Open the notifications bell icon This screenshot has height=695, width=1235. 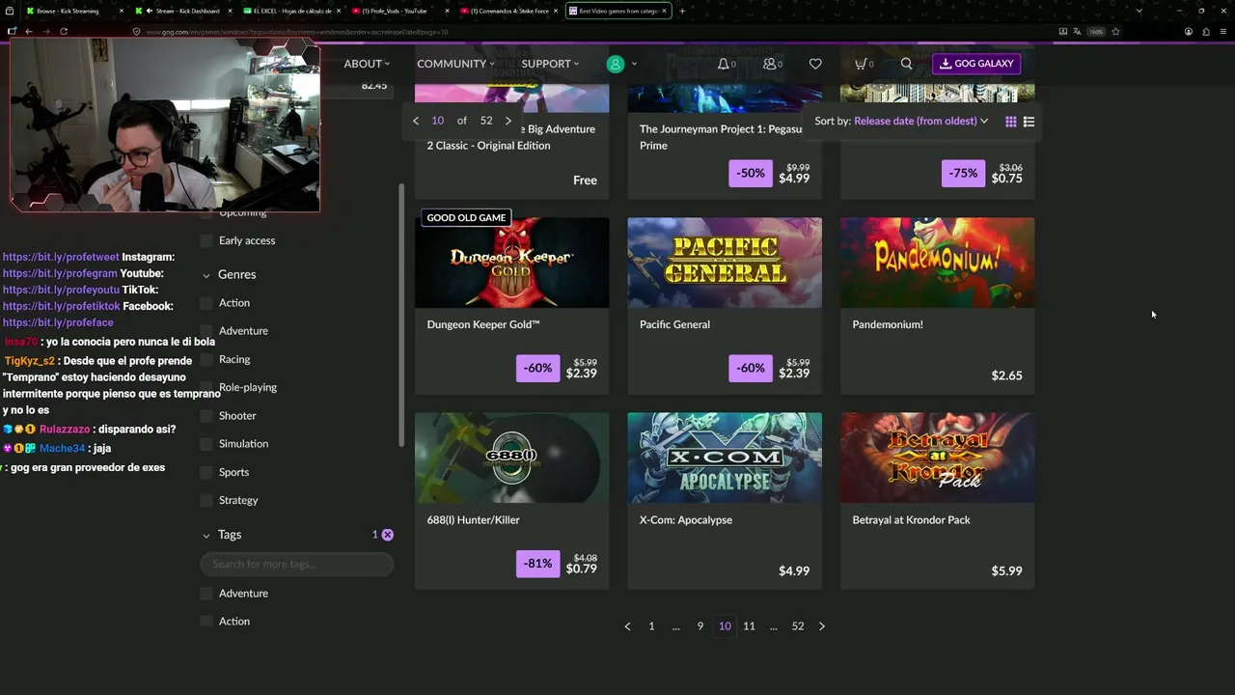pyautogui.click(x=724, y=64)
